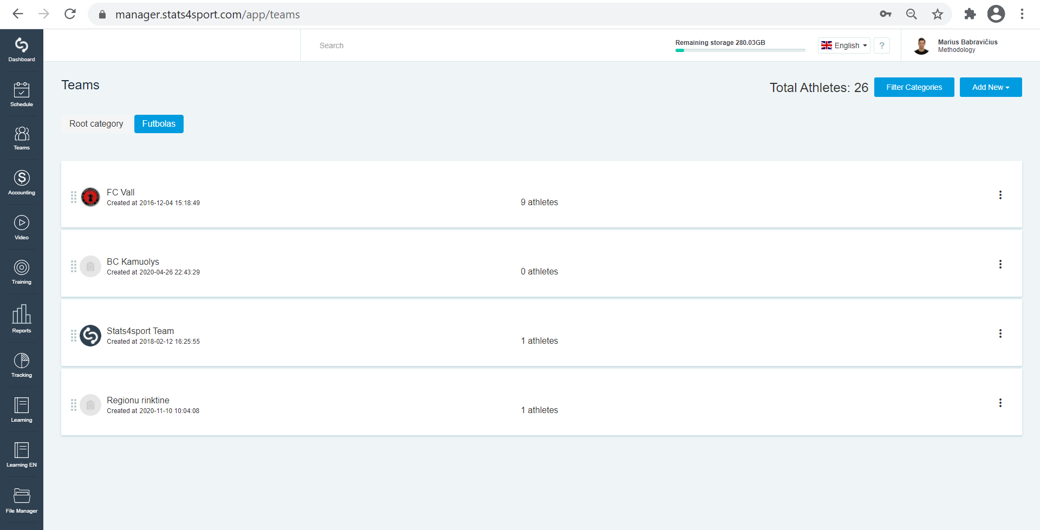Go back with the browser arrow
Viewport: 1040px width, 530px height.
(18, 14)
